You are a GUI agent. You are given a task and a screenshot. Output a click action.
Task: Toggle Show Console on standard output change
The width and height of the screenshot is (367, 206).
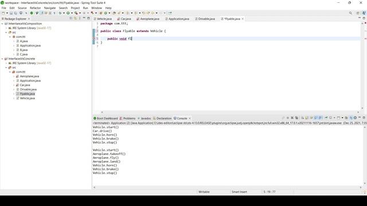316,118
